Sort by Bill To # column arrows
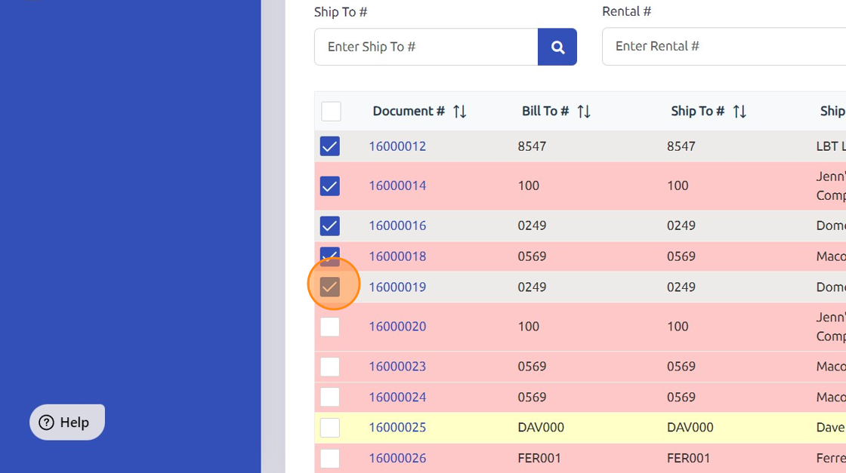The height and width of the screenshot is (473, 846). tap(584, 112)
